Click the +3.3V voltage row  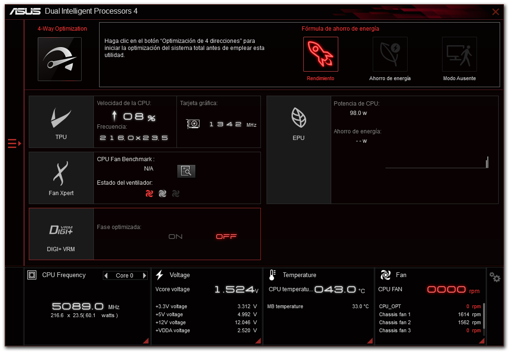pos(206,306)
